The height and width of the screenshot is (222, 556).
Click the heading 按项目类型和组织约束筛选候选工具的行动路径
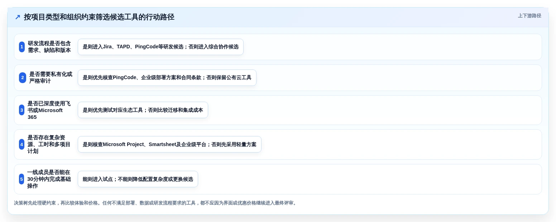tap(99, 17)
